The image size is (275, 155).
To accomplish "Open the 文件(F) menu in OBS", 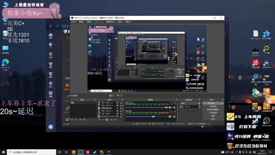I will pyautogui.click(x=74, y=22).
